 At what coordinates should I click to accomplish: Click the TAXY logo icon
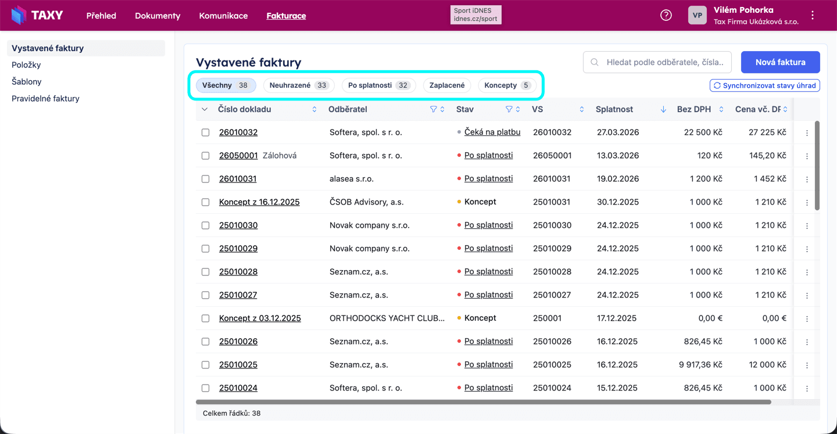19,16
